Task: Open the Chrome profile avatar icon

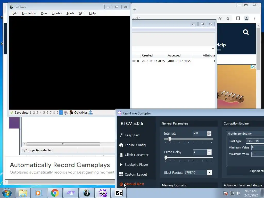Action: pyautogui.click(x=246, y=18)
